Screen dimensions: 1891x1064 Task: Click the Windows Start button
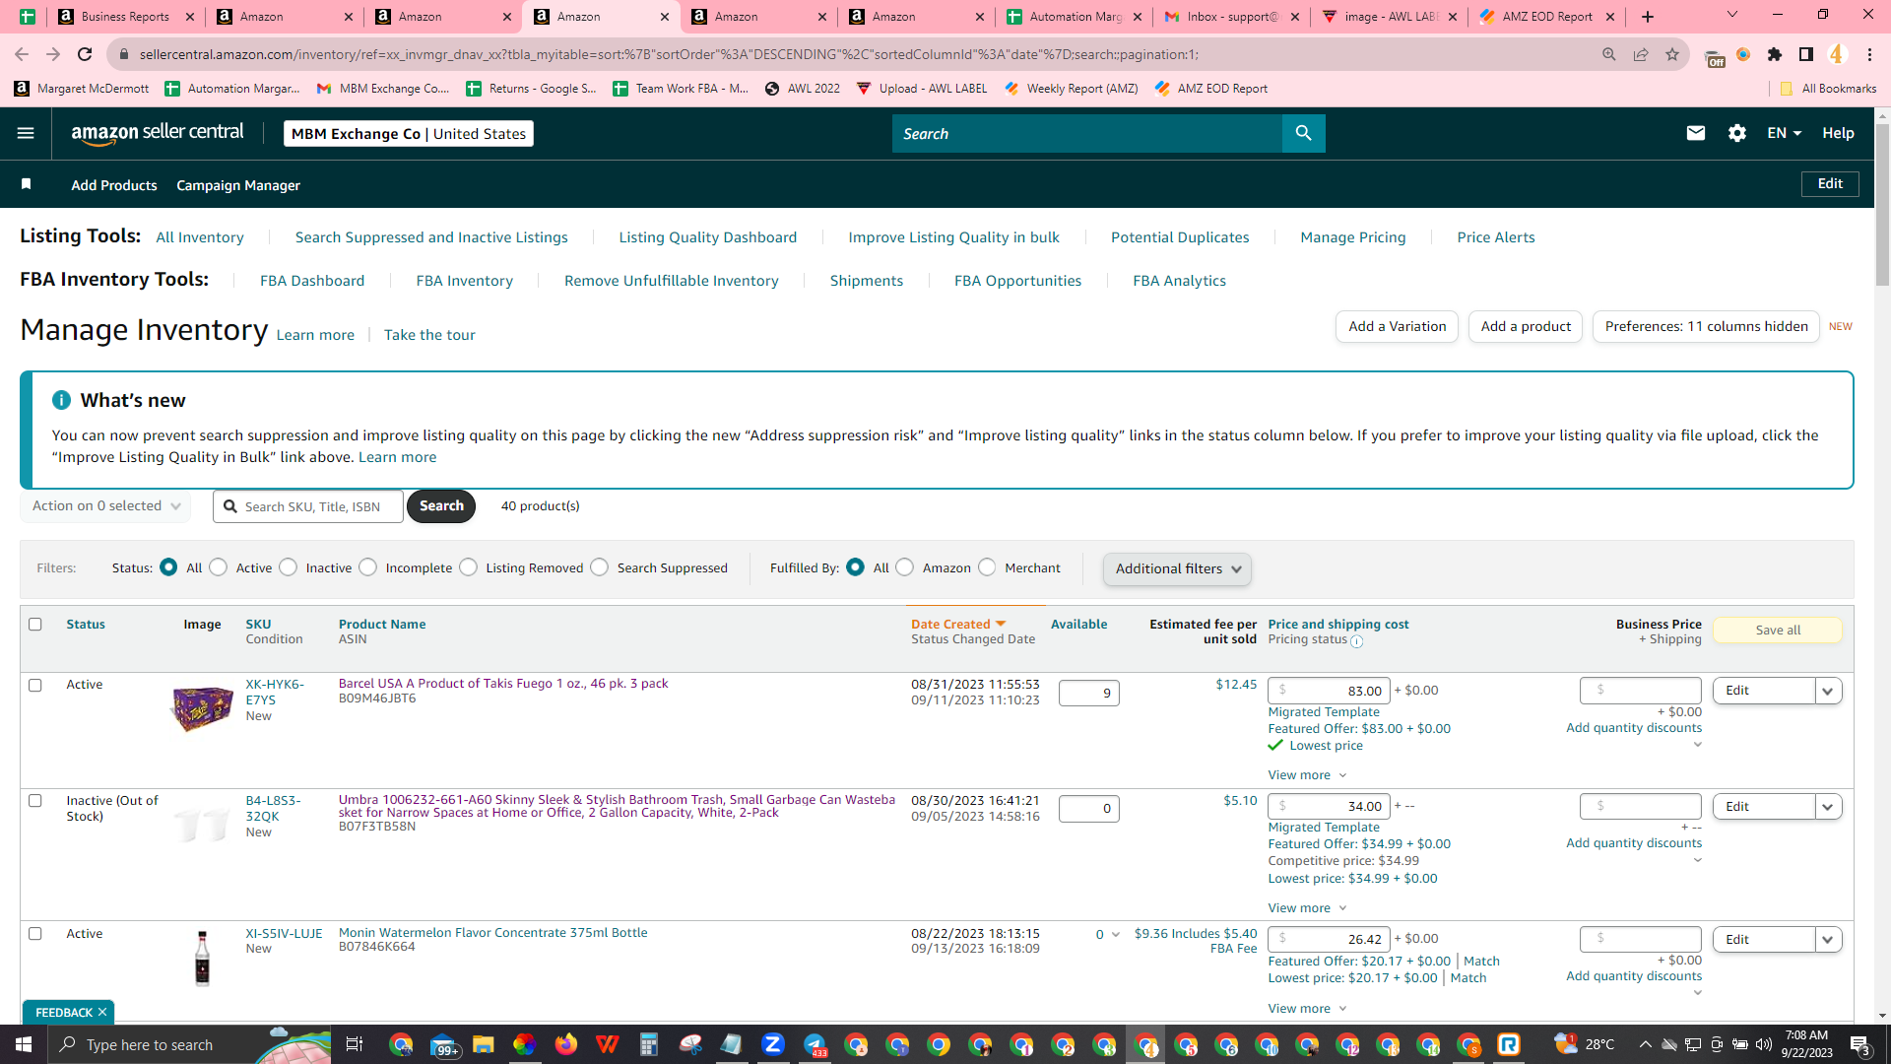(24, 1044)
